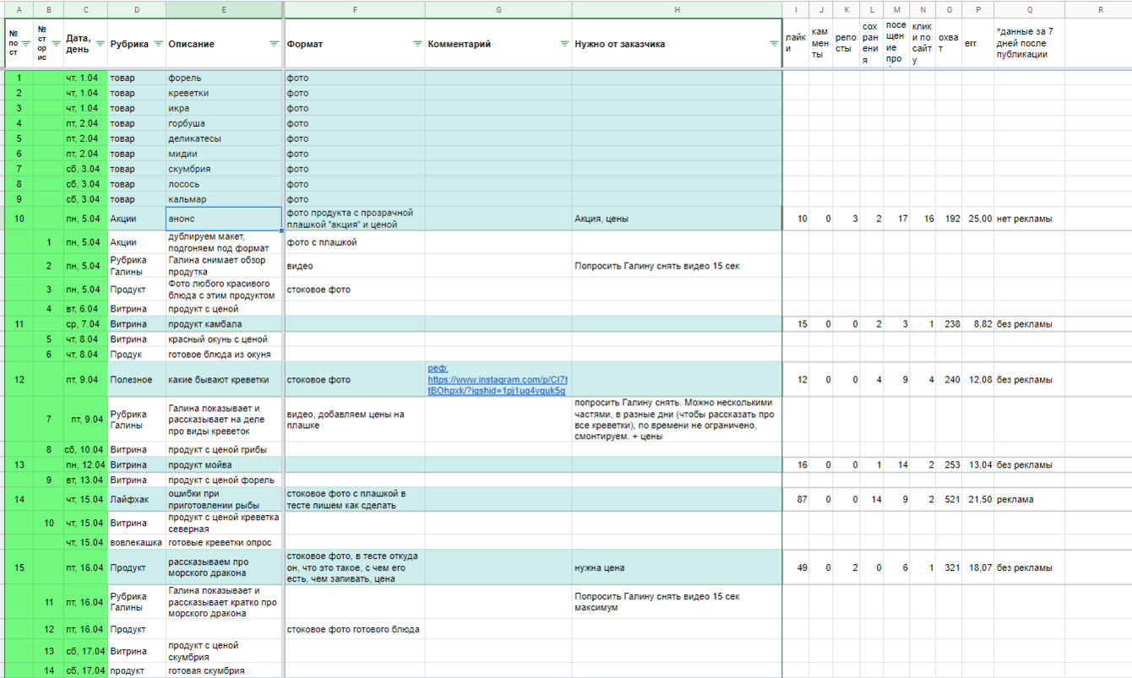Select the cell reading only "икра"
This screenshot has width=1132, height=678.
pos(224,108)
